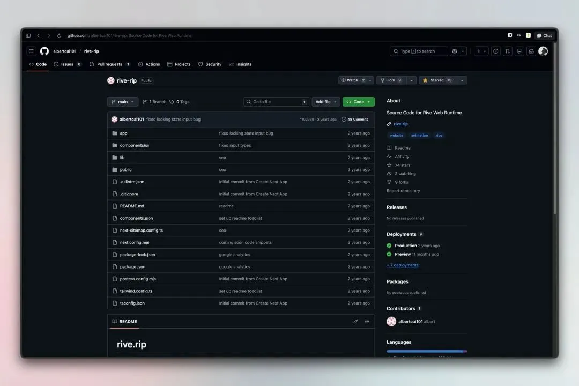Open the public folder
Screen dimensions: 579x386
coord(125,170)
